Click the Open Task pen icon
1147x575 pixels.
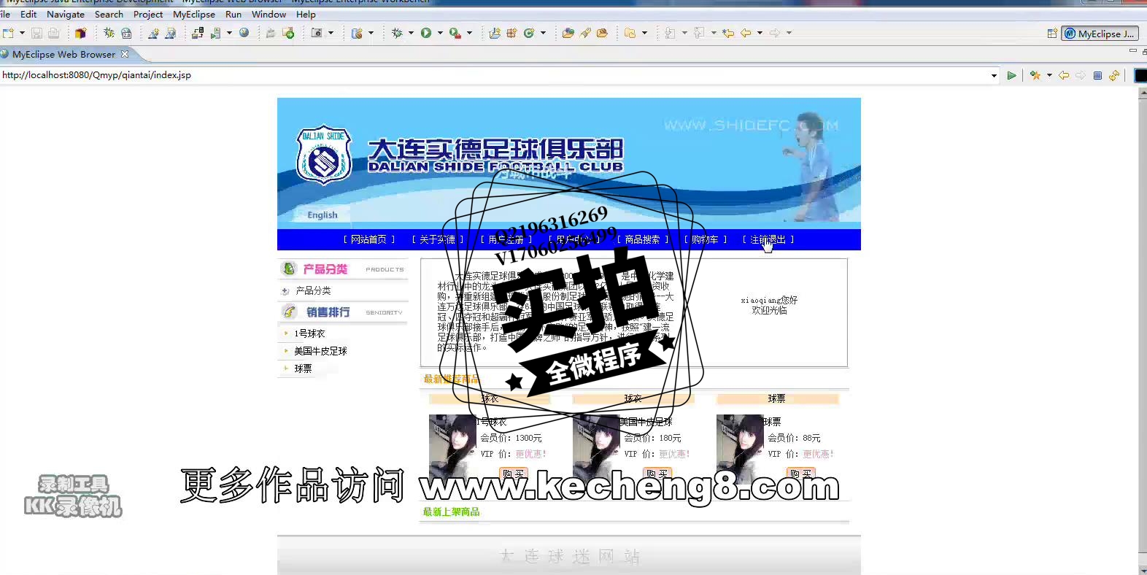(585, 33)
